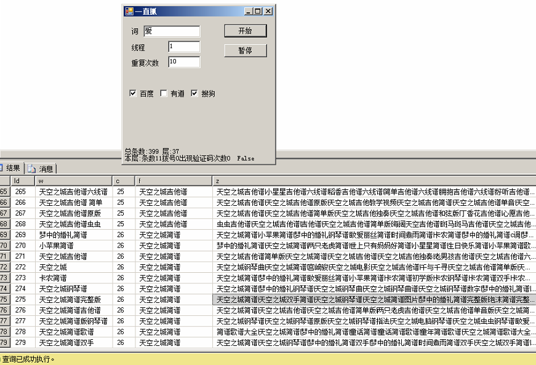Click the 词 input field containing 爱

172,31
